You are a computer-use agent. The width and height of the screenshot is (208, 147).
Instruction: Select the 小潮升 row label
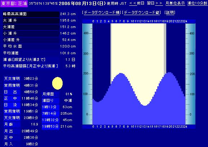(10, 33)
